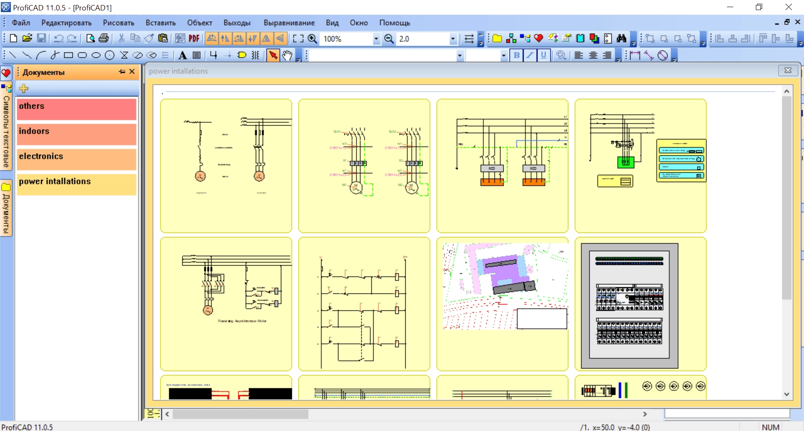Select the "power intallations" category
This screenshot has height=431, width=804.
click(77, 185)
